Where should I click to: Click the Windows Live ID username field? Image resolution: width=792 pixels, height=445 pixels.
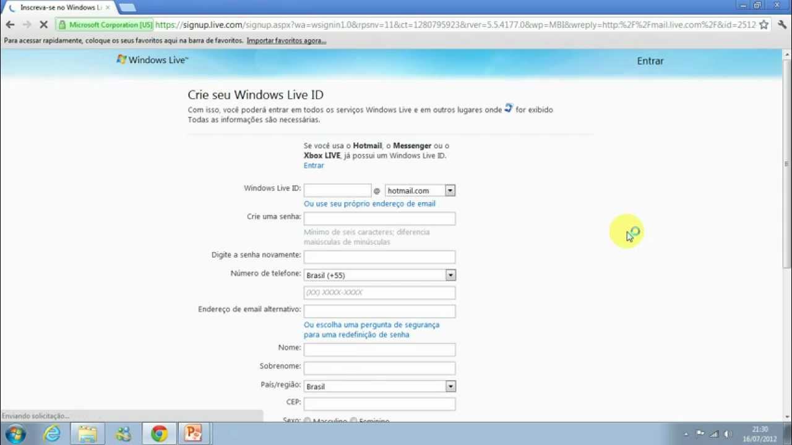337,190
